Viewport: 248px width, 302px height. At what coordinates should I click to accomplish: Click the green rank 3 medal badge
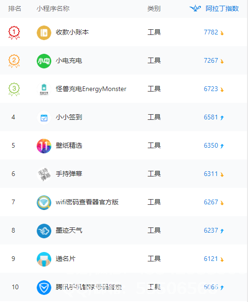click(x=14, y=89)
